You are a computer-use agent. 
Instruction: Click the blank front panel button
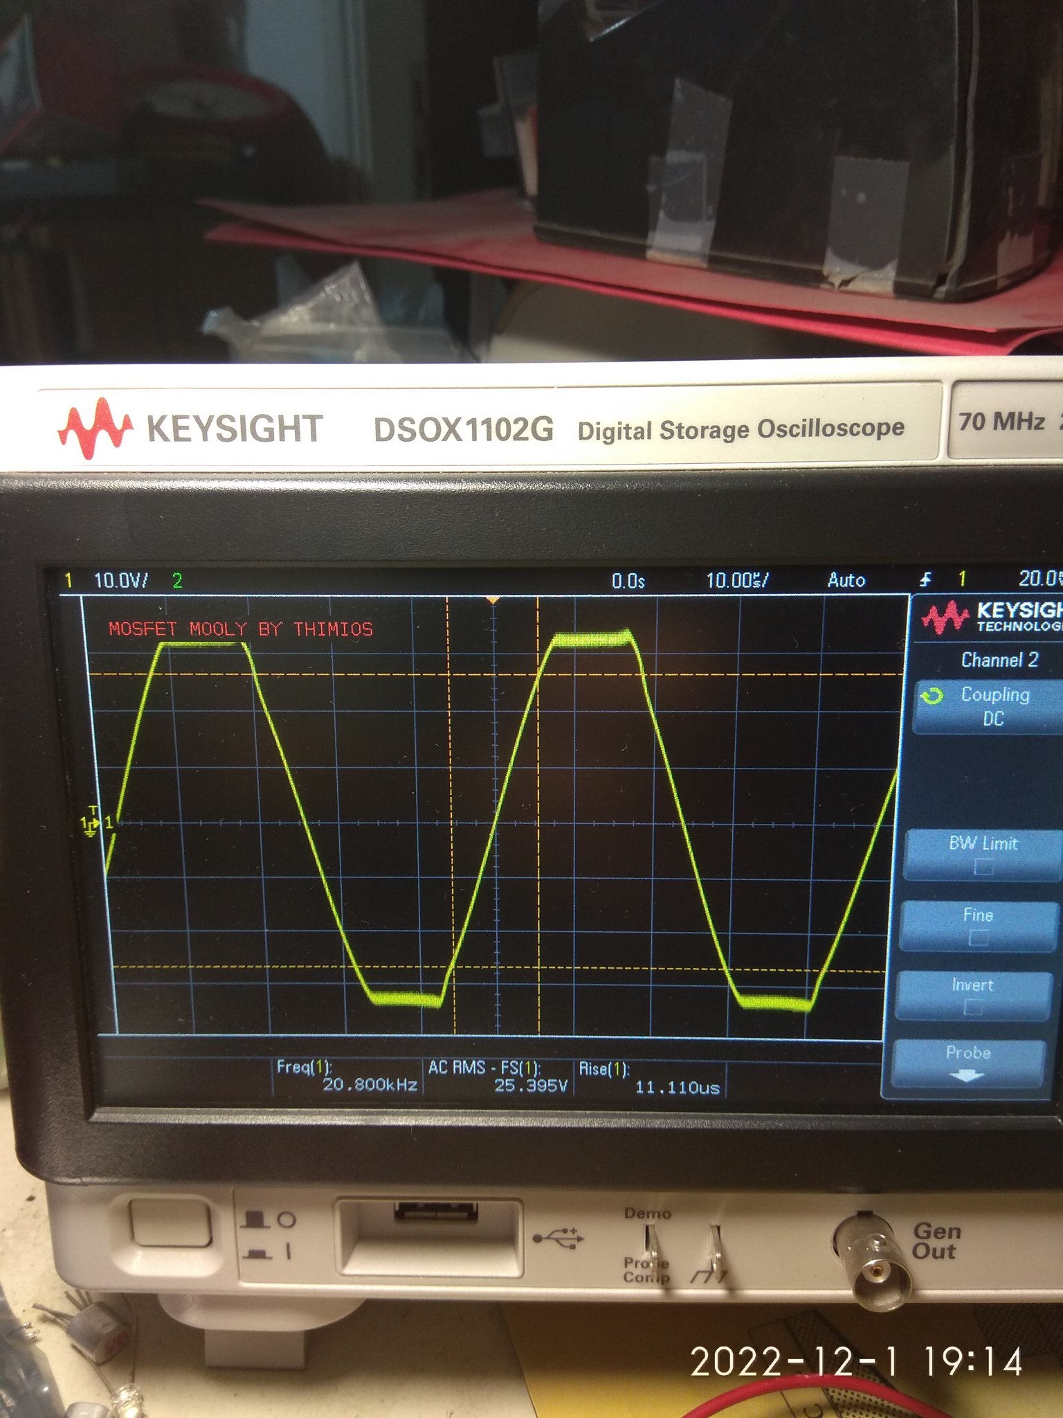(170, 1223)
